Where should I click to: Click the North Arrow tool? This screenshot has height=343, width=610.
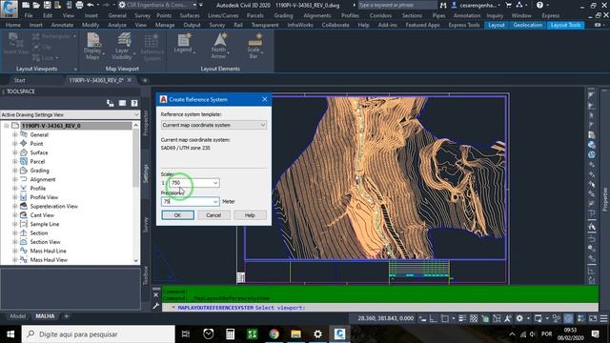pos(219,46)
